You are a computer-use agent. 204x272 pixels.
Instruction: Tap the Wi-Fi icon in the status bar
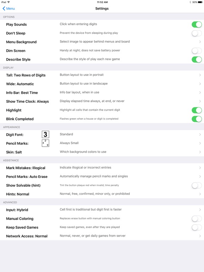coord(8,2)
